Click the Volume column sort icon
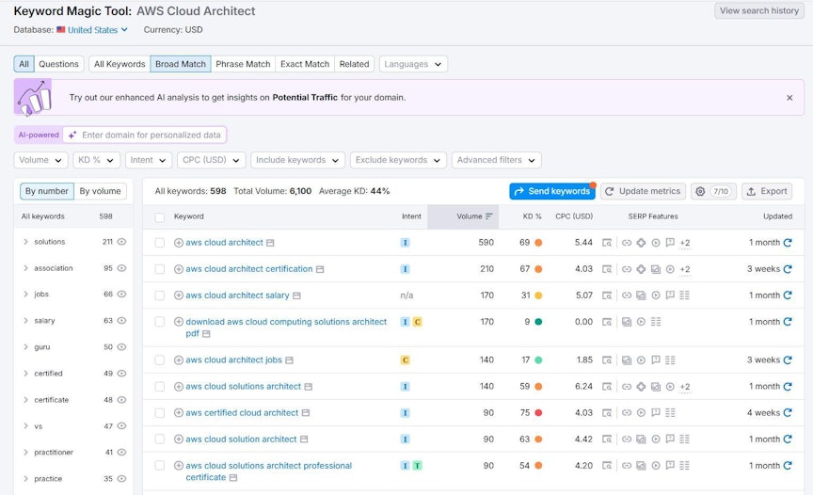Screen dimensions: 813x495 tap(489, 216)
